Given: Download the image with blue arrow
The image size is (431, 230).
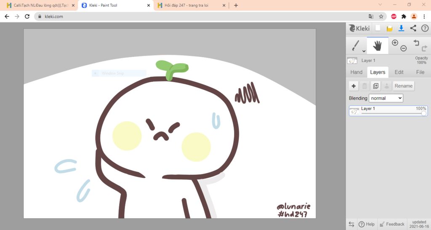Looking at the screenshot, I should [x=401, y=28].
